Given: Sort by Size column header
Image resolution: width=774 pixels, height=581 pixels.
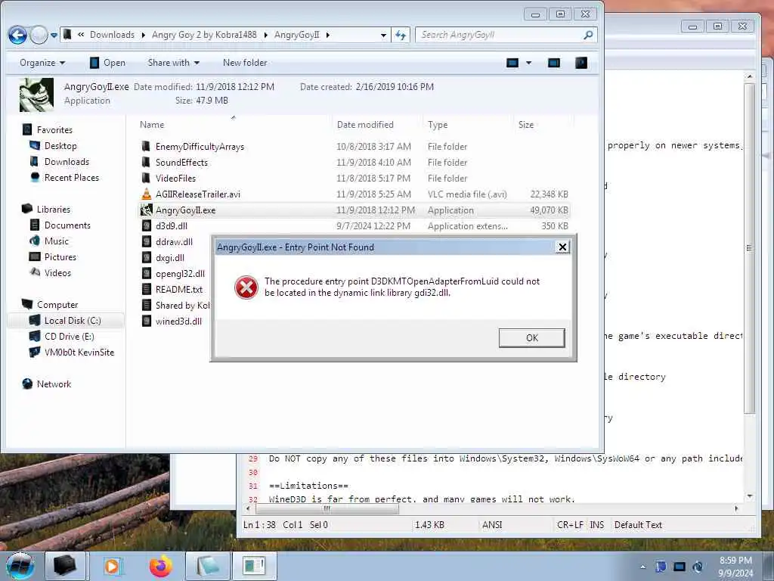Looking at the screenshot, I should (526, 125).
